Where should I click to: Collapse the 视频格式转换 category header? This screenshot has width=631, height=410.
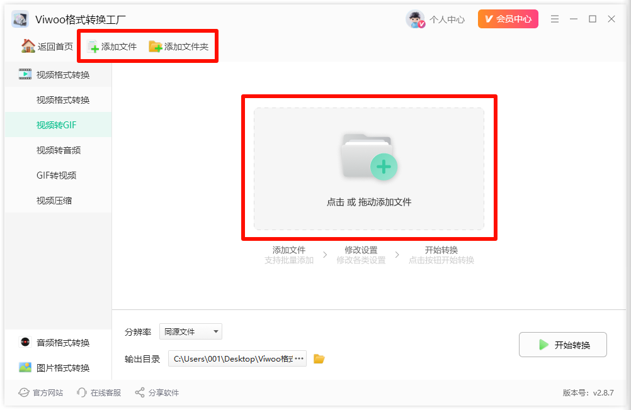58,75
